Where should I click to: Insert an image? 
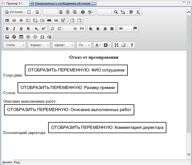click(x=7, y=37)
